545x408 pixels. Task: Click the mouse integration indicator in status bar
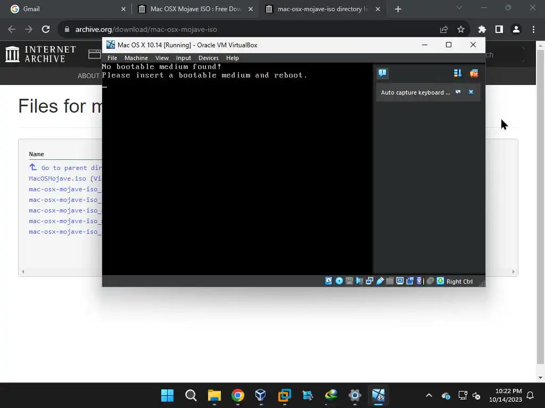point(430,281)
